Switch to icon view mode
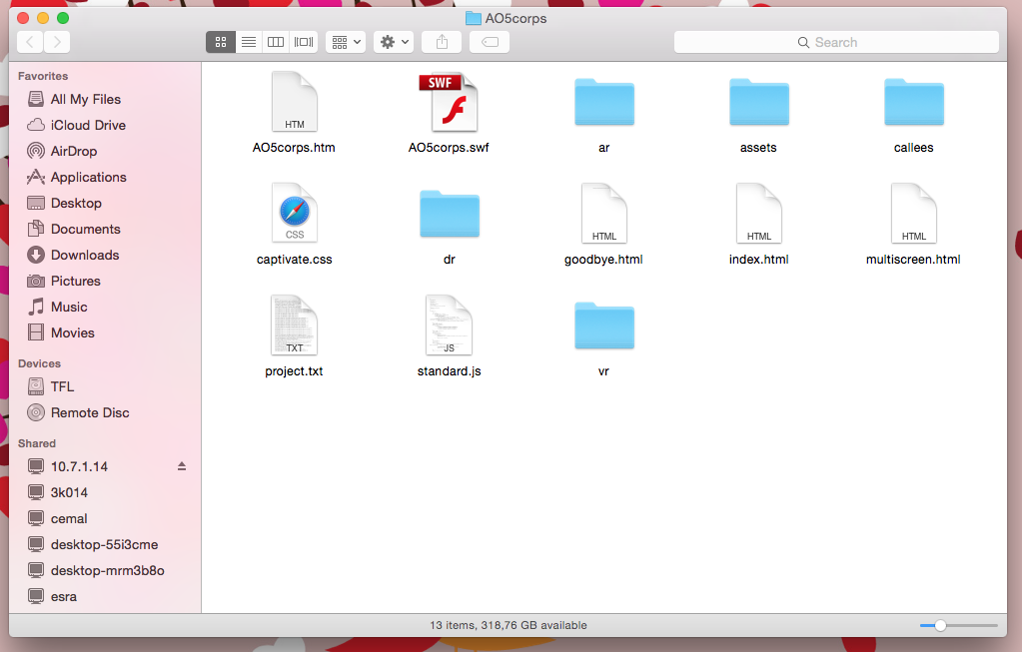1022x652 pixels. click(221, 42)
